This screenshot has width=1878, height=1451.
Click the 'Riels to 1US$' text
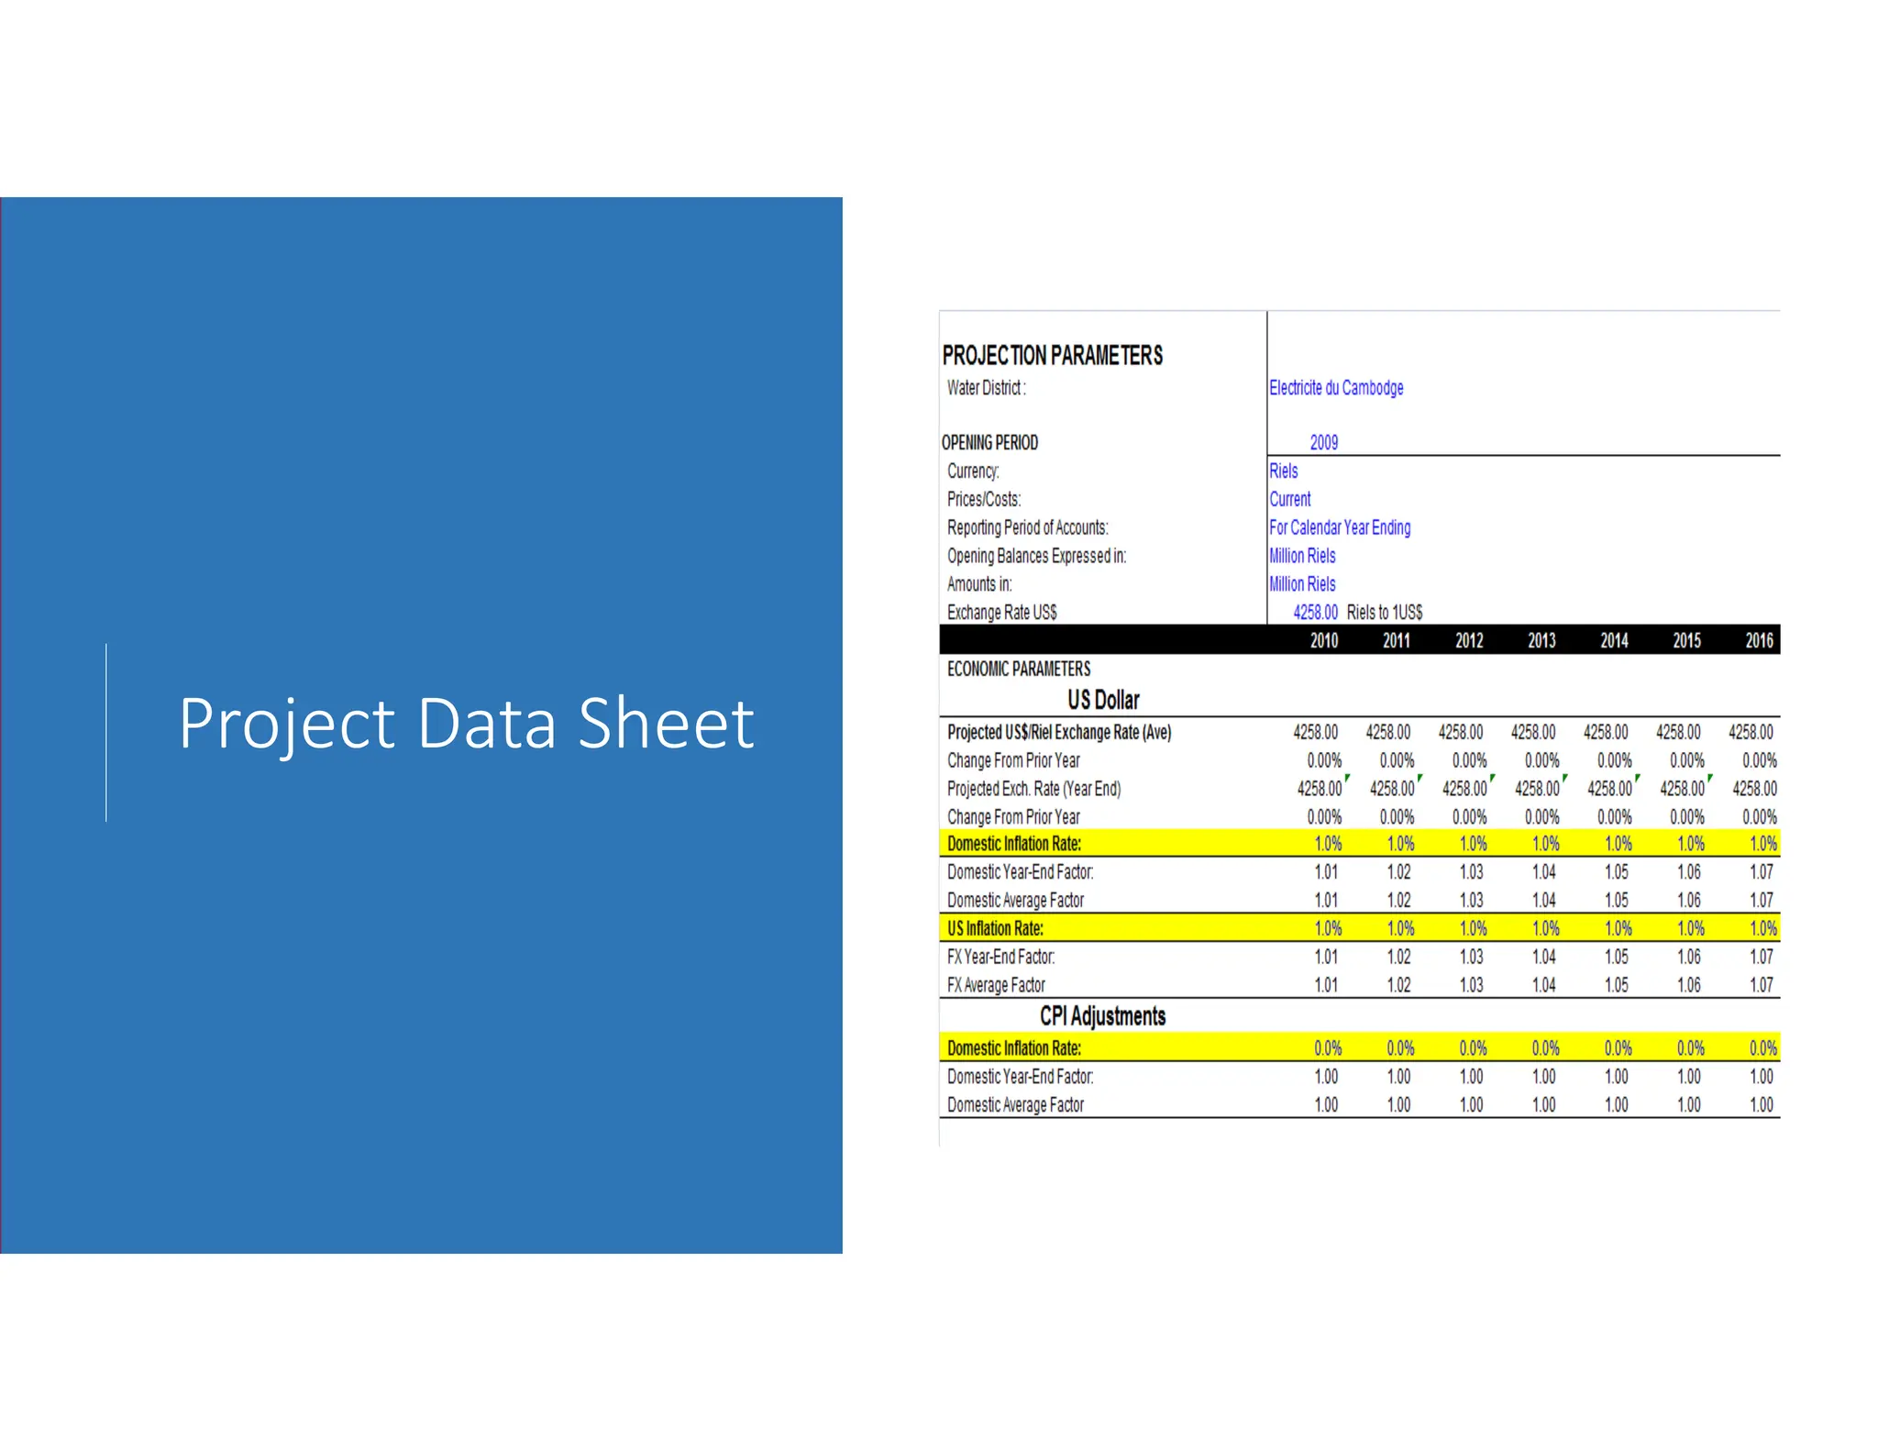(x=1385, y=613)
